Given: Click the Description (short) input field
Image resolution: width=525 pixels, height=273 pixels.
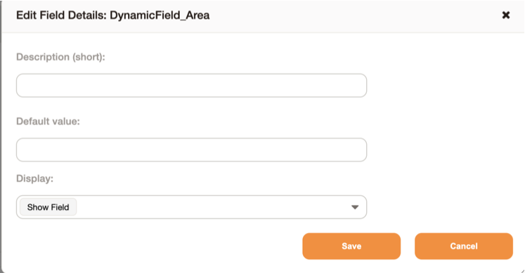Looking at the screenshot, I should (192, 86).
